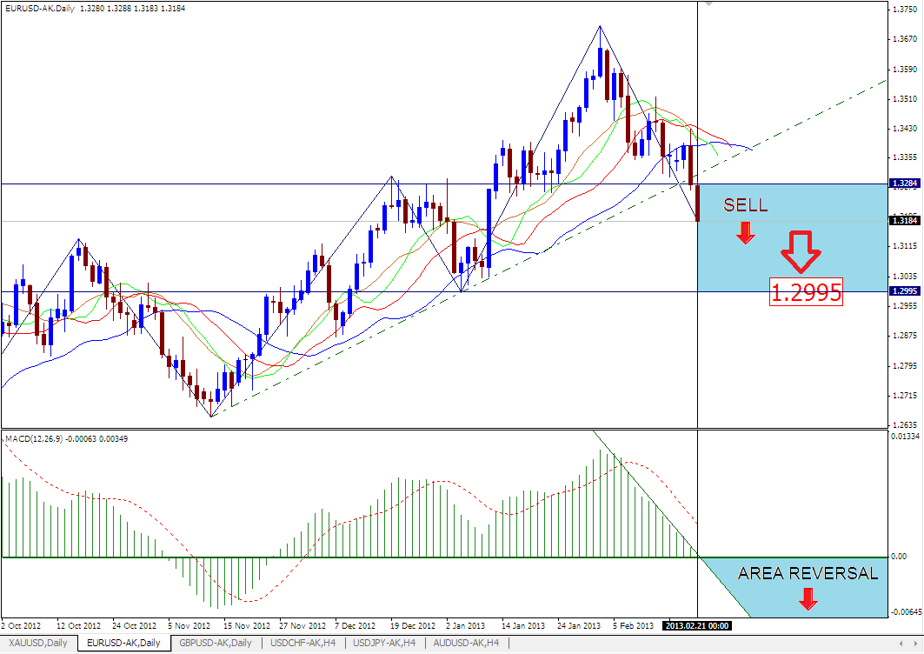The image size is (924, 654).
Task: Click the MACD(12,26,9) indicator label
Action: click(x=35, y=438)
